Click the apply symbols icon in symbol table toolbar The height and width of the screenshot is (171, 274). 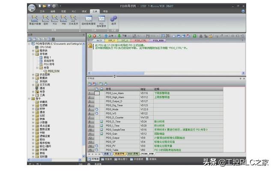pos(106,84)
